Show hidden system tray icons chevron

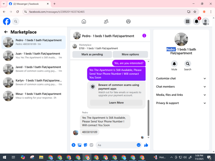click(x=172, y=158)
